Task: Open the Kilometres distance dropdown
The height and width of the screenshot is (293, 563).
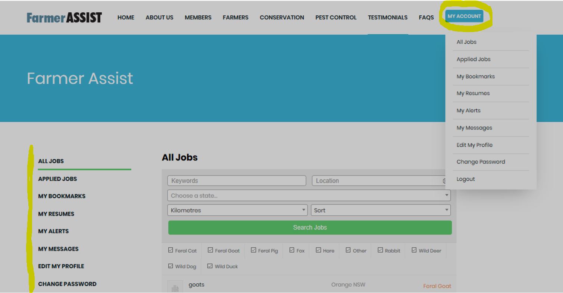Action: [x=237, y=210]
